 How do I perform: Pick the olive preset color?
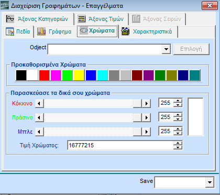point(172,75)
